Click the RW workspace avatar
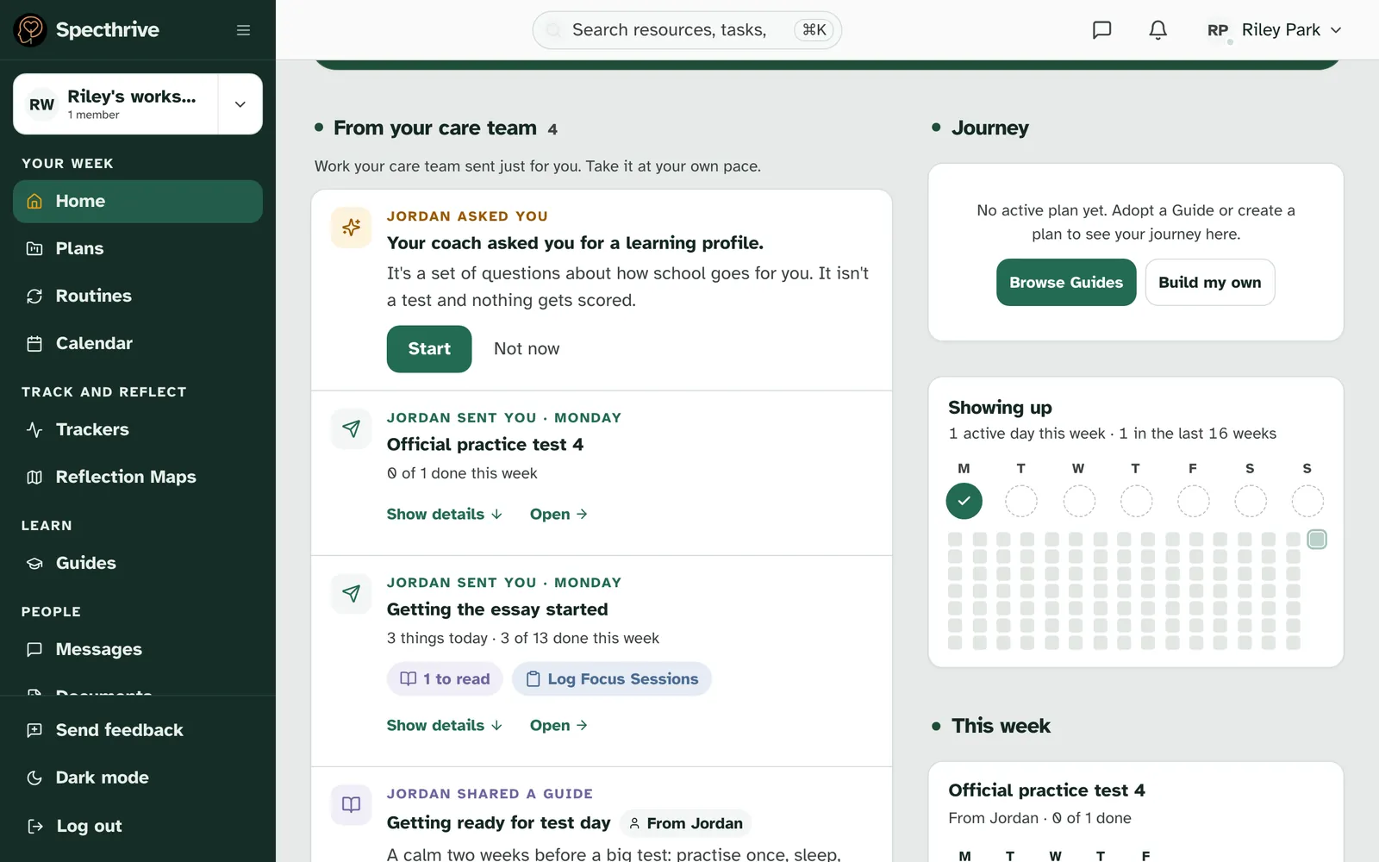This screenshot has height=862, width=1379. click(x=41, y=104)
